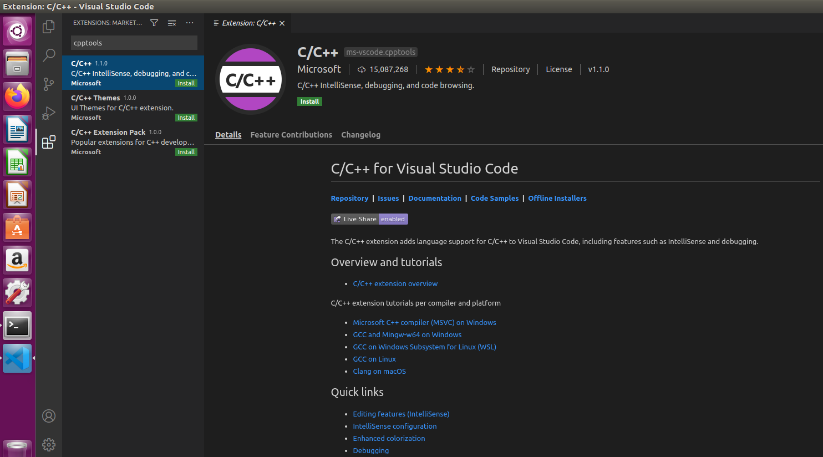Open the Debugging quick link
The height and width of the screenshot is (457, 823).
pyautogui.click(x=371, y=450)
